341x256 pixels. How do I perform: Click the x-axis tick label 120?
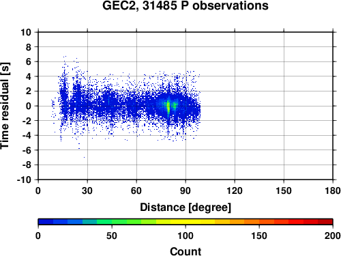click(235, 190)
